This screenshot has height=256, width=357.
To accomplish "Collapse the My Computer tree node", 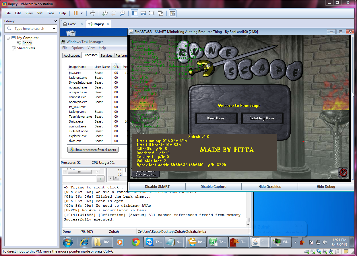I will (x=8, y=38).
